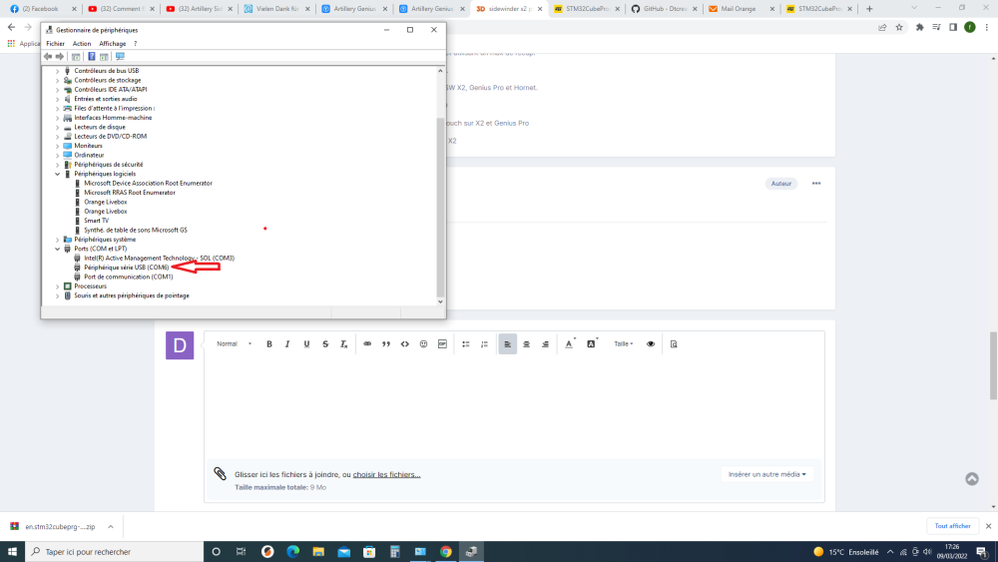Expand the Processeurs node

click(57, 286)
